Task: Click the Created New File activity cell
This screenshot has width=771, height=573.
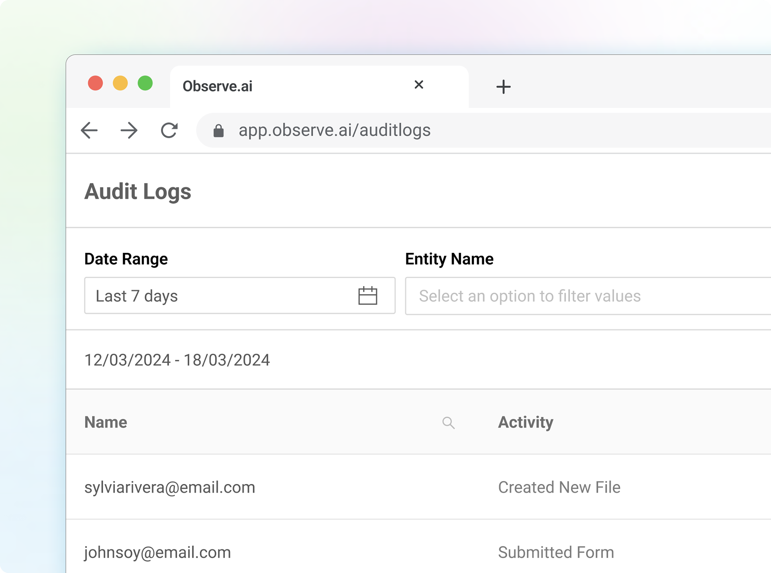Action: point(559,488)
